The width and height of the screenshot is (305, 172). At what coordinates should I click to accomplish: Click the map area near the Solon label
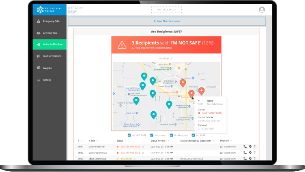175,76
